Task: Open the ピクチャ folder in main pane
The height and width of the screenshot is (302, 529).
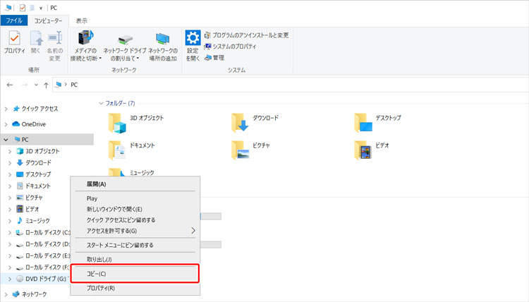Action: pos(250,150)
